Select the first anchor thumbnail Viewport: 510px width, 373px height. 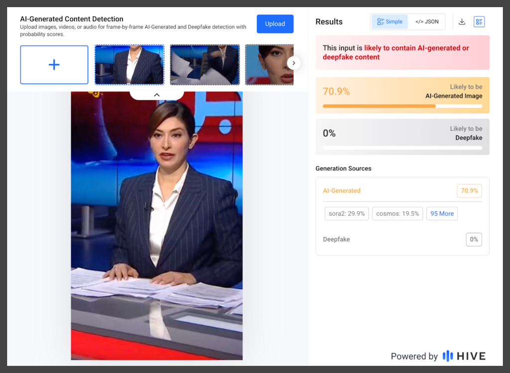click(x=129, y=65)
